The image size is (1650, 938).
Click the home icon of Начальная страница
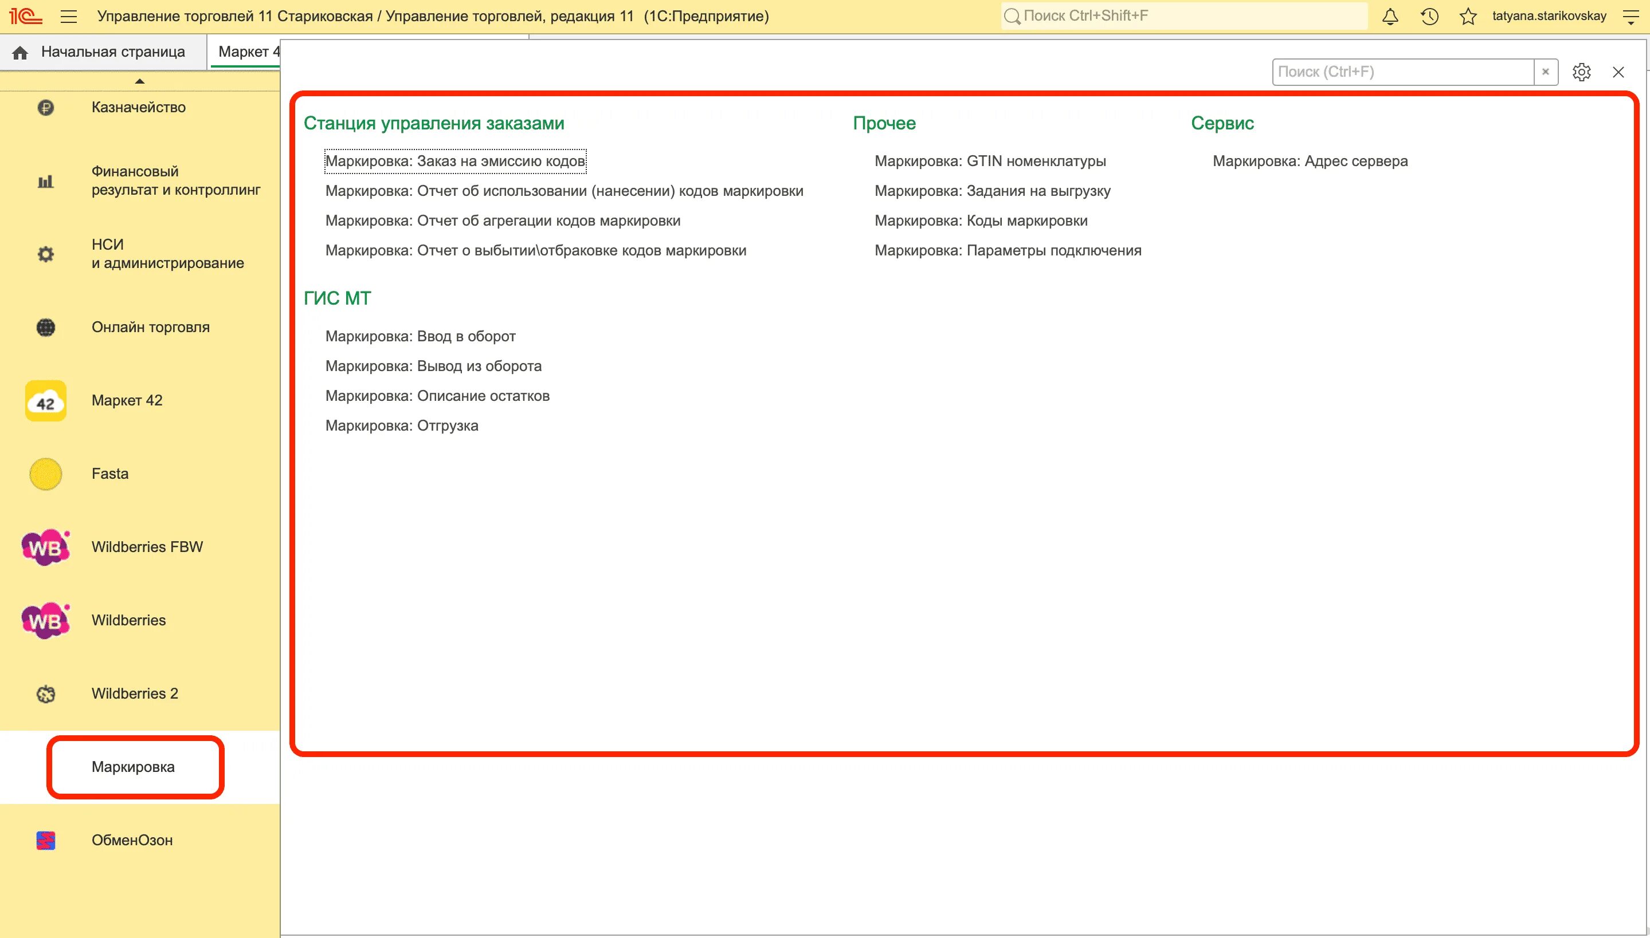(x=20, y=52)
